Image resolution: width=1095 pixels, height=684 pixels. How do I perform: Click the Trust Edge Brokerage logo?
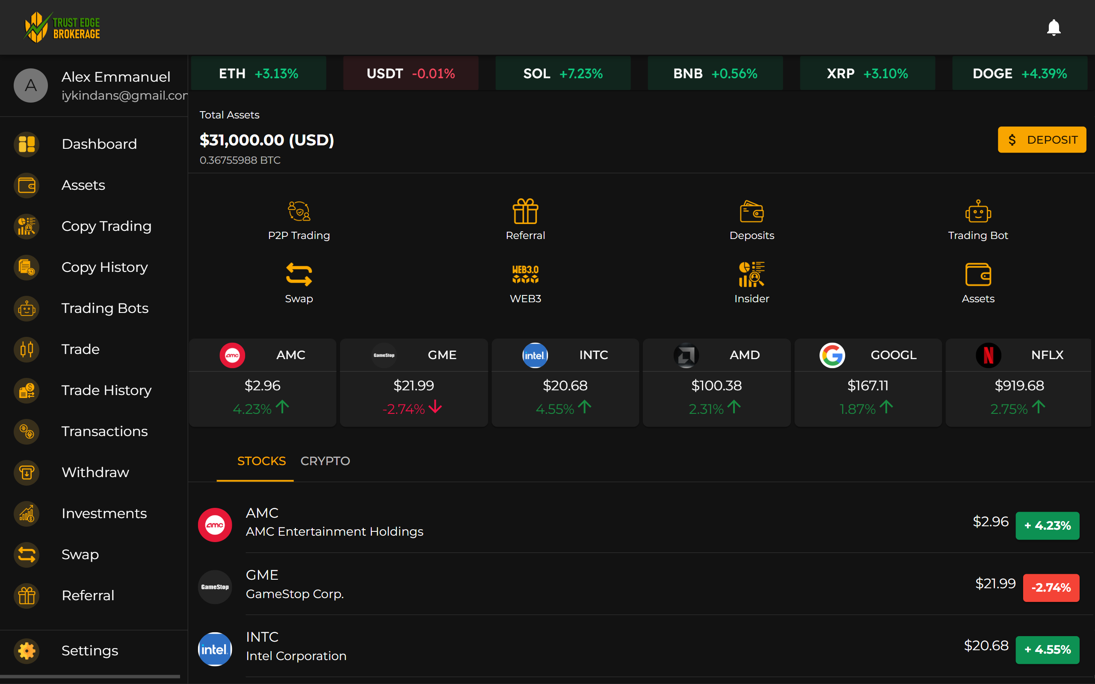[x=62, y=28]
